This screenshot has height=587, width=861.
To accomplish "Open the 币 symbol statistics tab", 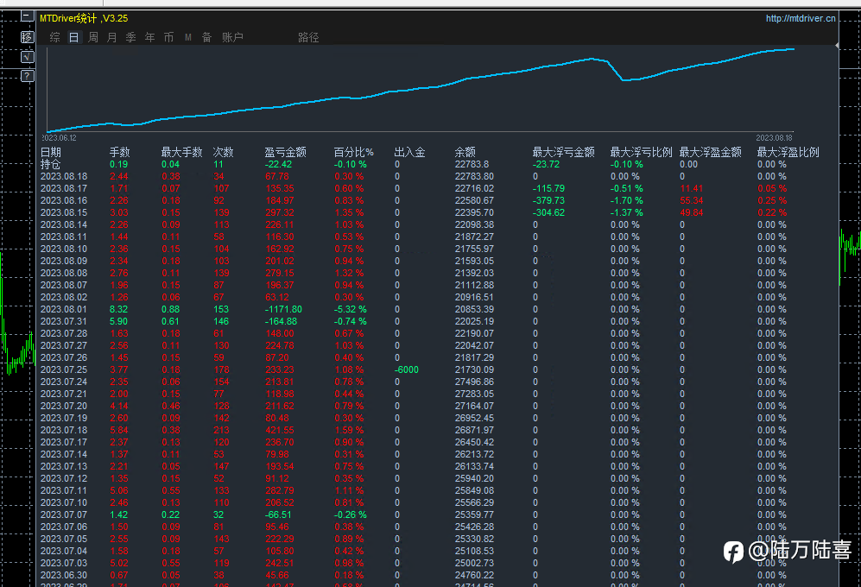I will click(168, 37).
